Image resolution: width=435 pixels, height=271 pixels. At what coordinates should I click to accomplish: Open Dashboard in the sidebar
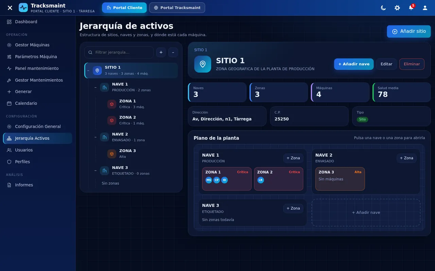[38, 22]
